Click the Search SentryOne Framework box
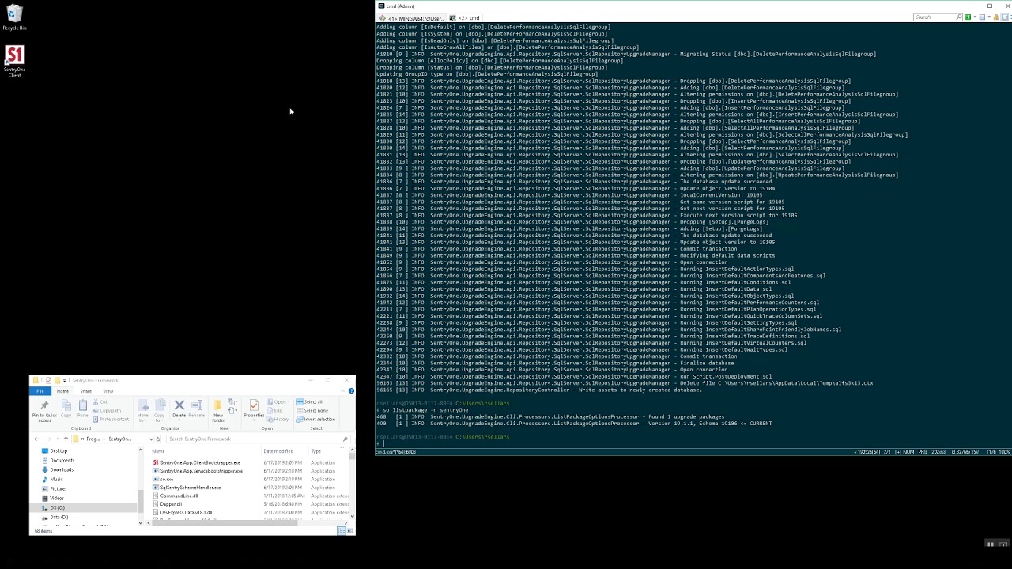Viewport: 1012px width, 569px height. coord(258,439)
